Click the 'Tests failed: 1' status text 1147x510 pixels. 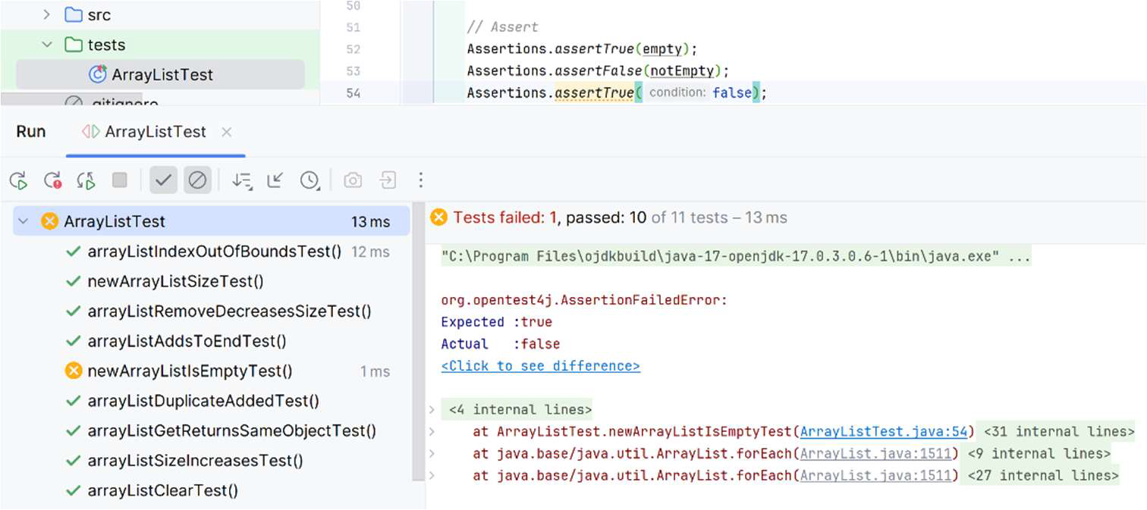(x=505, y=218)
